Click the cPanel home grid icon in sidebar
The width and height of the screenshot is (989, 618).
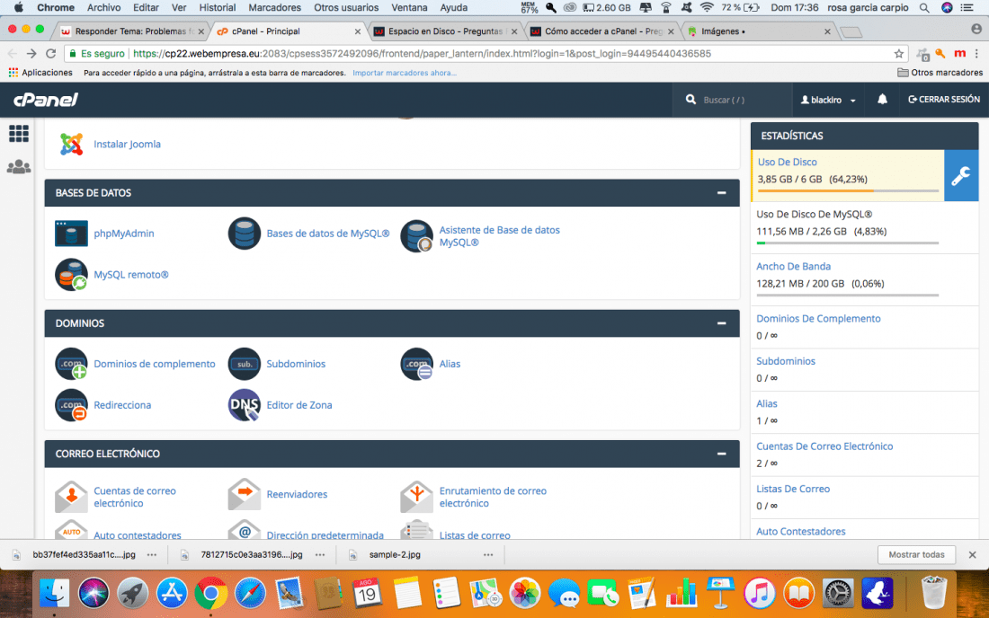18,134
